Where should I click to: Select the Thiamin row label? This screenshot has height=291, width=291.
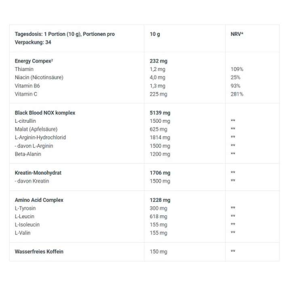23,69
